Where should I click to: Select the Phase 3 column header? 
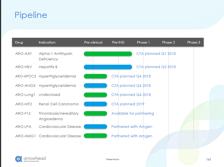[194, 42]
